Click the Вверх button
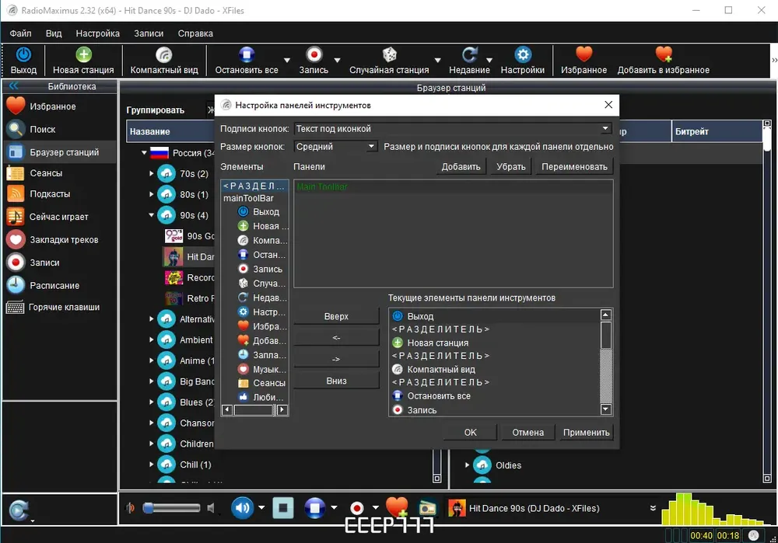The image size is (778, 543). (x=336, y=316)
